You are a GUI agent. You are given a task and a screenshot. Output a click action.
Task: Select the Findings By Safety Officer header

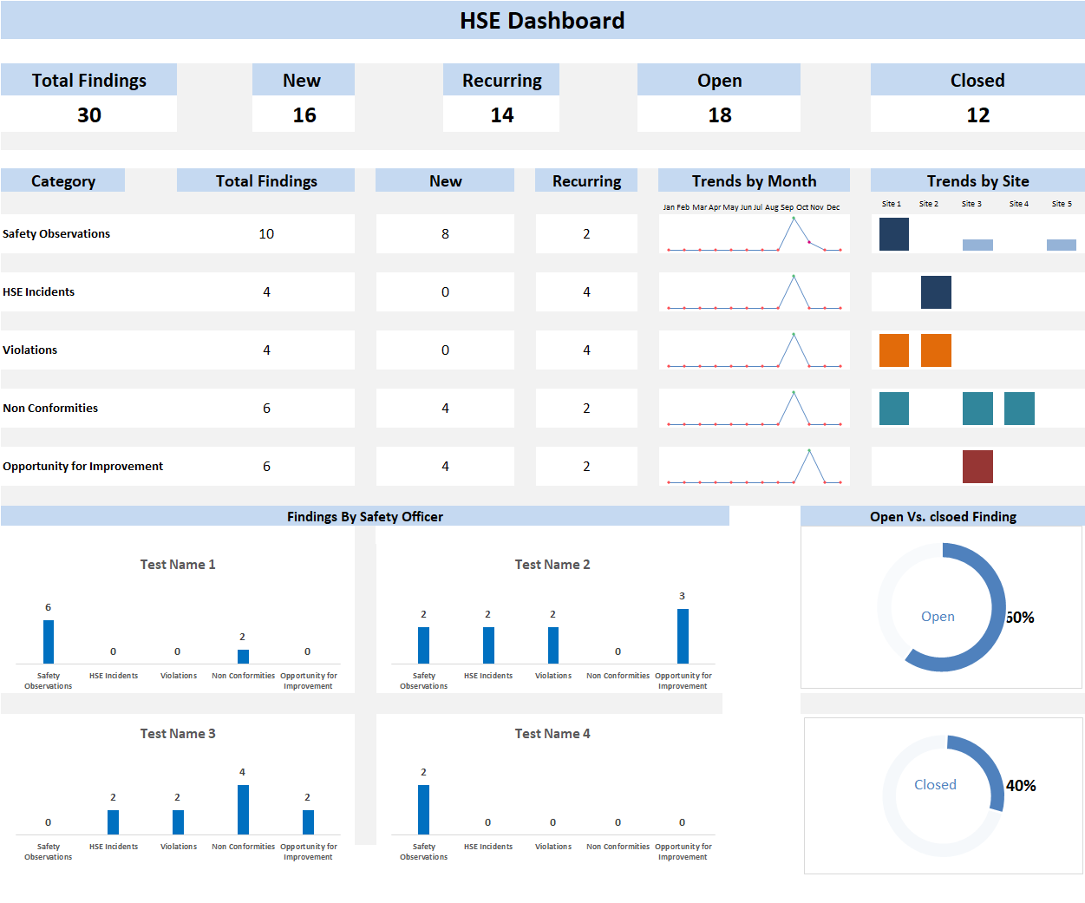point(365,516)
